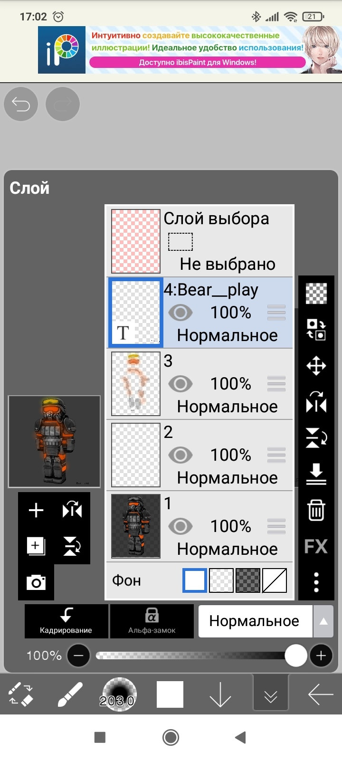
Task: Toggle eye icon of layer 4:Bear__play
Action: pos(180,313)
